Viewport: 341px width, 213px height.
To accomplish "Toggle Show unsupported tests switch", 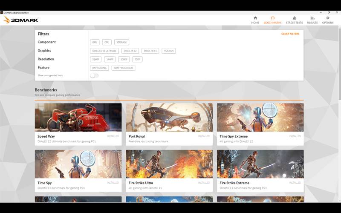I will click(94, 76).
